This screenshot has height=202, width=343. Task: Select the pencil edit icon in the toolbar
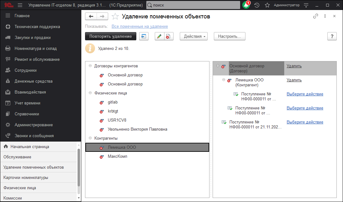[160, 36]
